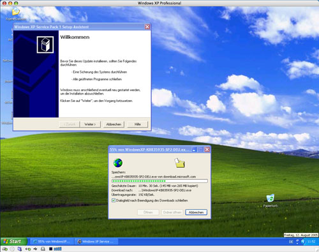
Task: Click the globe icon in the download dialog
Action: (118, 163)
